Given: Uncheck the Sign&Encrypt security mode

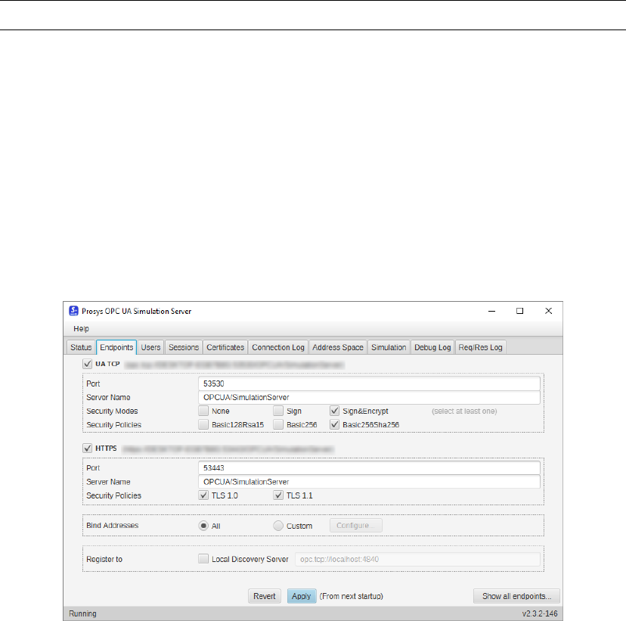Looking at the screenshot, I should click(335, 411).
